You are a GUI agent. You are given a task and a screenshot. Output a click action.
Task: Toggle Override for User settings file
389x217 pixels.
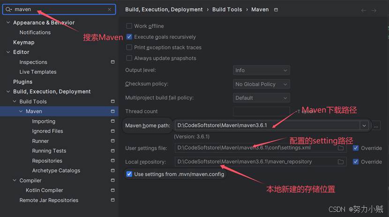click(x=356, y=148)
